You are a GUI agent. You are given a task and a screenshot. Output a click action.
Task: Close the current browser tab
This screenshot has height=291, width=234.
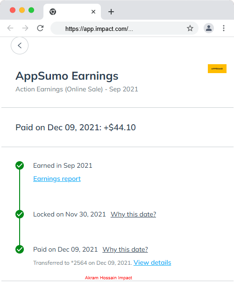click(93, 12)
